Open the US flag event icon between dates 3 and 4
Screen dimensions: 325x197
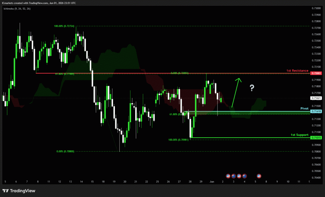[239, 176]
